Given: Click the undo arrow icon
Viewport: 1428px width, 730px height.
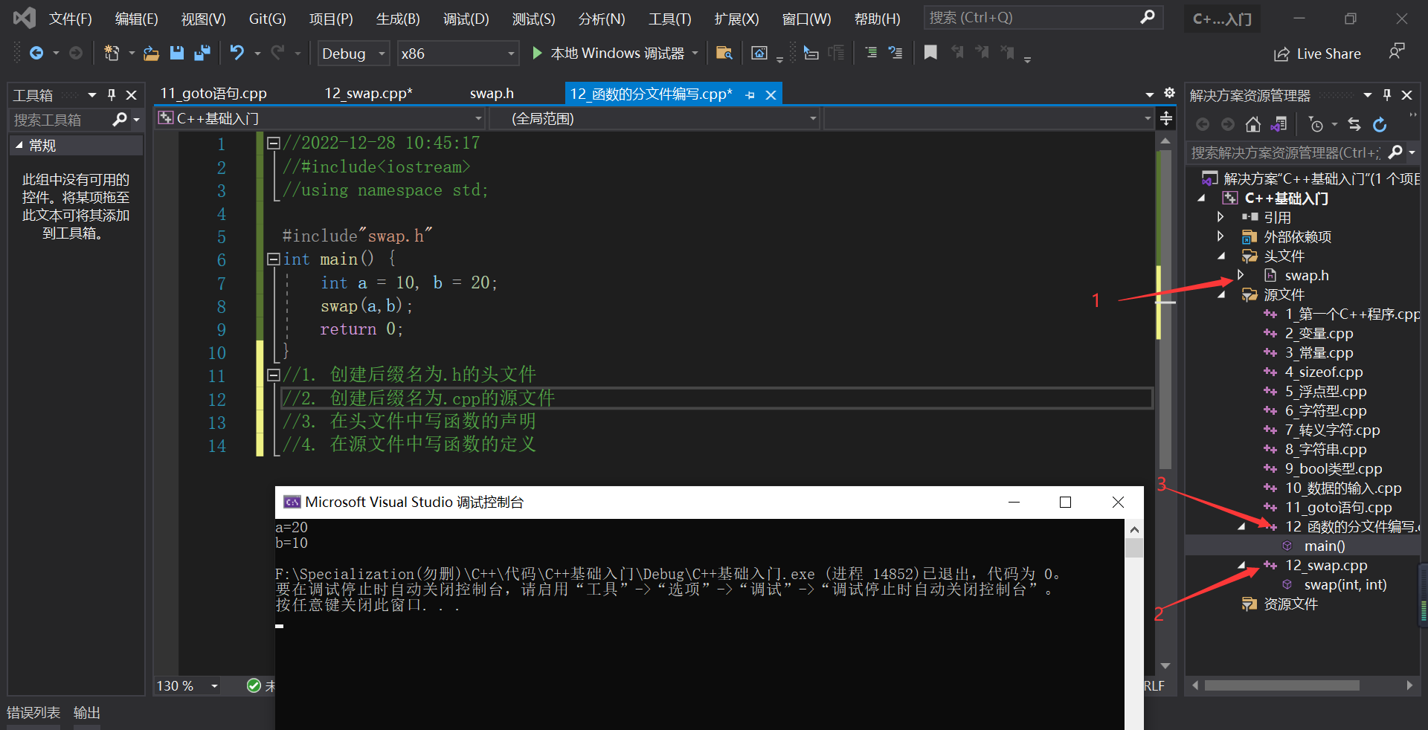Looking at the screenshot, I should click(x=237, y=53).
